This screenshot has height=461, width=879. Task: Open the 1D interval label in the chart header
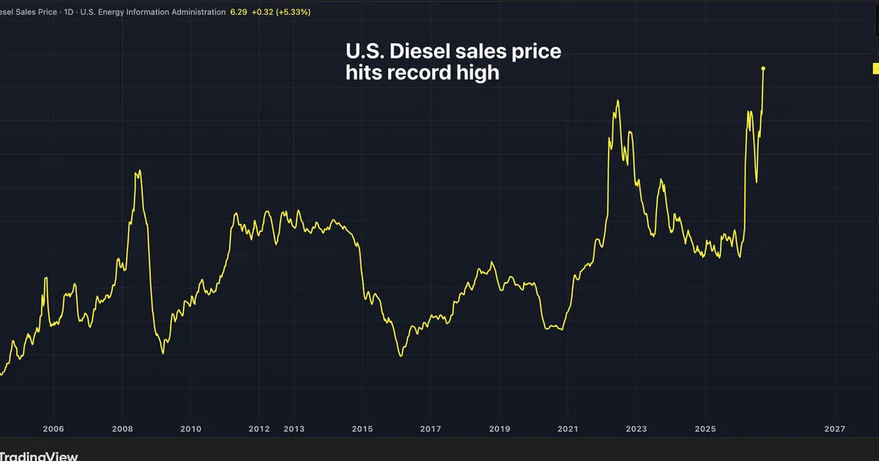tap(69, 12)
